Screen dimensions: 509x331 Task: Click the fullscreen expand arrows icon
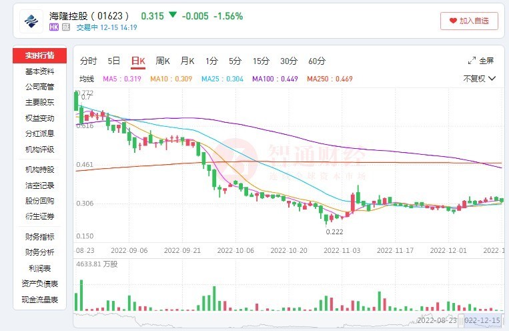(x=472, y=61)
